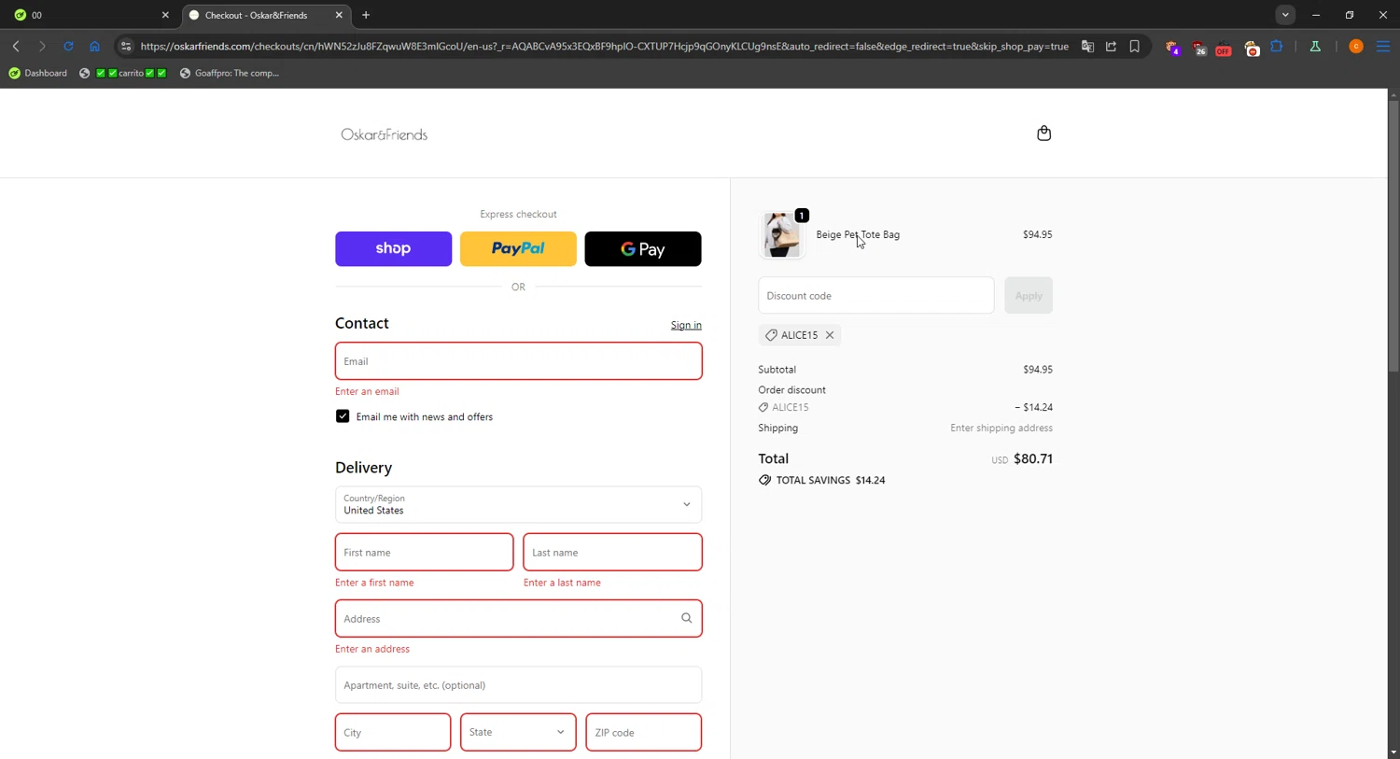Click the TOTAL SAVINGS $14.24 text
1400x759 pixels.
[831, 480]
